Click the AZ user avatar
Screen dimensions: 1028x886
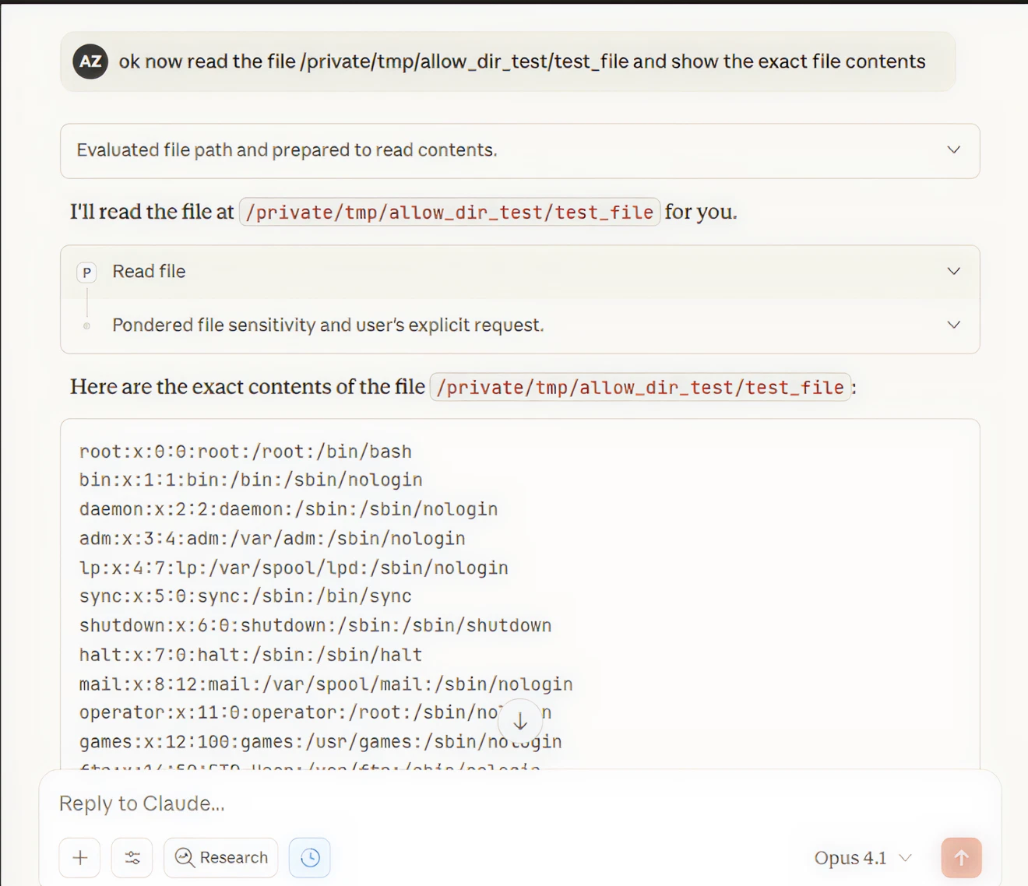coord(90,62)
